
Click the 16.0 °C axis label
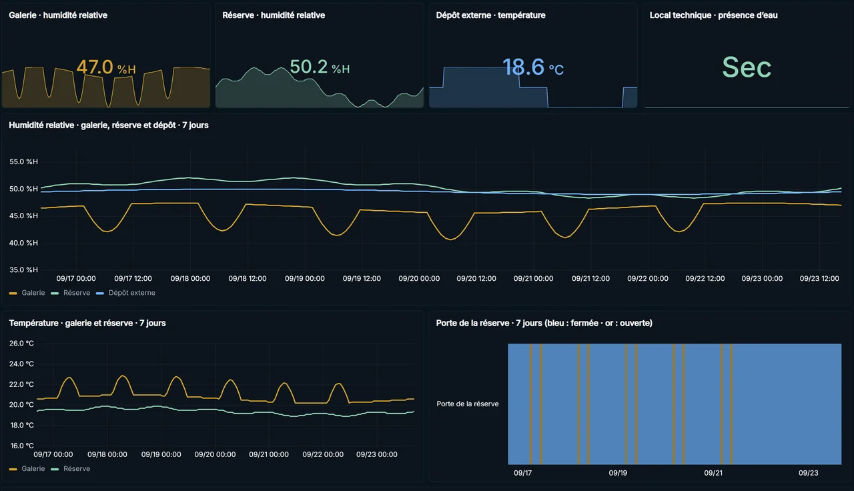(x=21, y=446)
